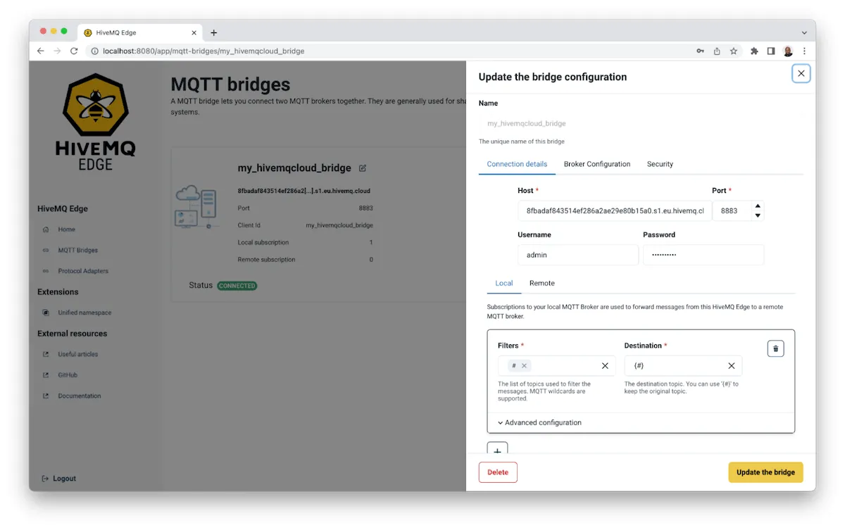Open a new browser tab
Viewport: 845px width, 530px height.
(x=214, y=32)
